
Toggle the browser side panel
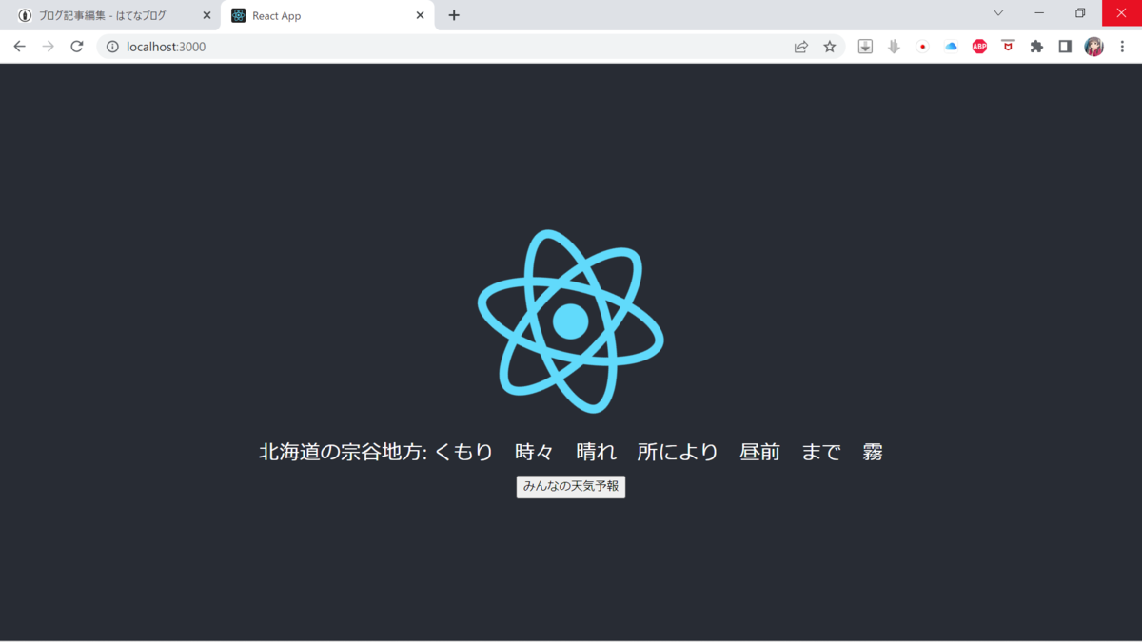point(1065,47)
